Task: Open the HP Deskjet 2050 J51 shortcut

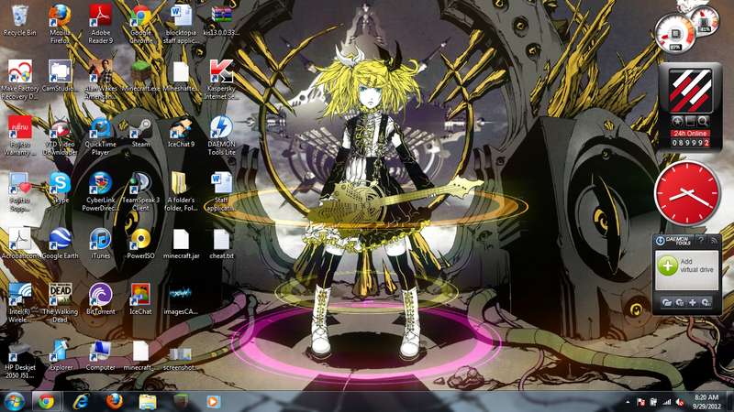Action: click(19, 359)
